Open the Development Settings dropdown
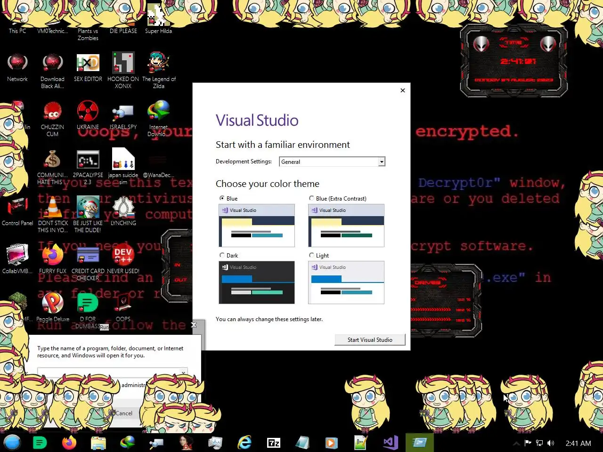 332,161
